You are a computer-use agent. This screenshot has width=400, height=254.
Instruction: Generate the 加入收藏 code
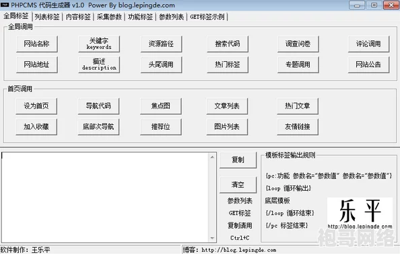click(36, 127)
